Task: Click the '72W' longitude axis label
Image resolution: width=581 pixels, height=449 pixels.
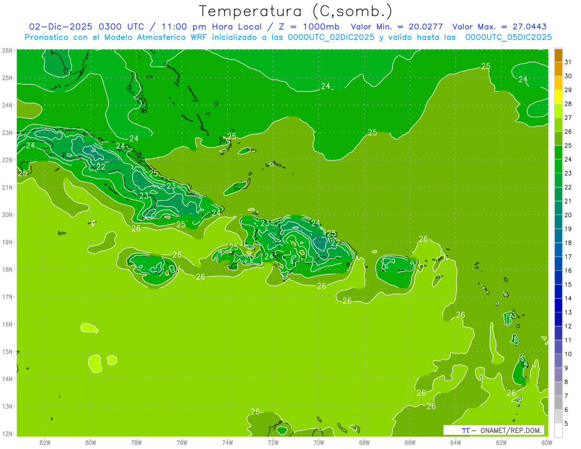Action: (x=273, y=443)
